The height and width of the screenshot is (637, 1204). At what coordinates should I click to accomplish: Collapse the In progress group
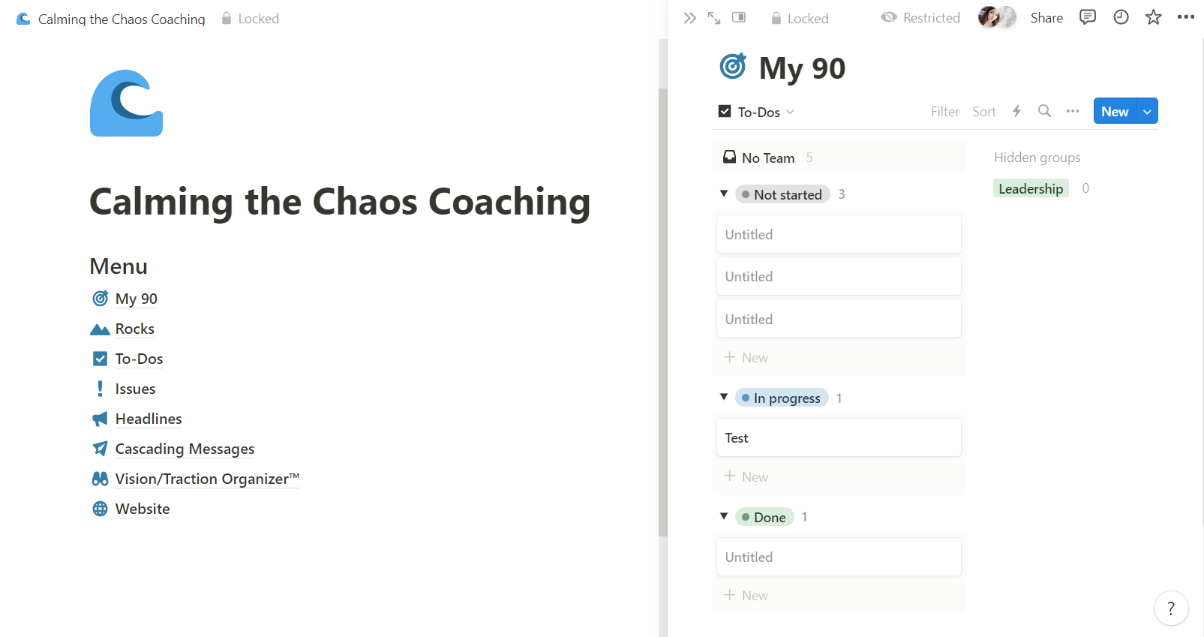pyautogui.click(x=724, y=397)
